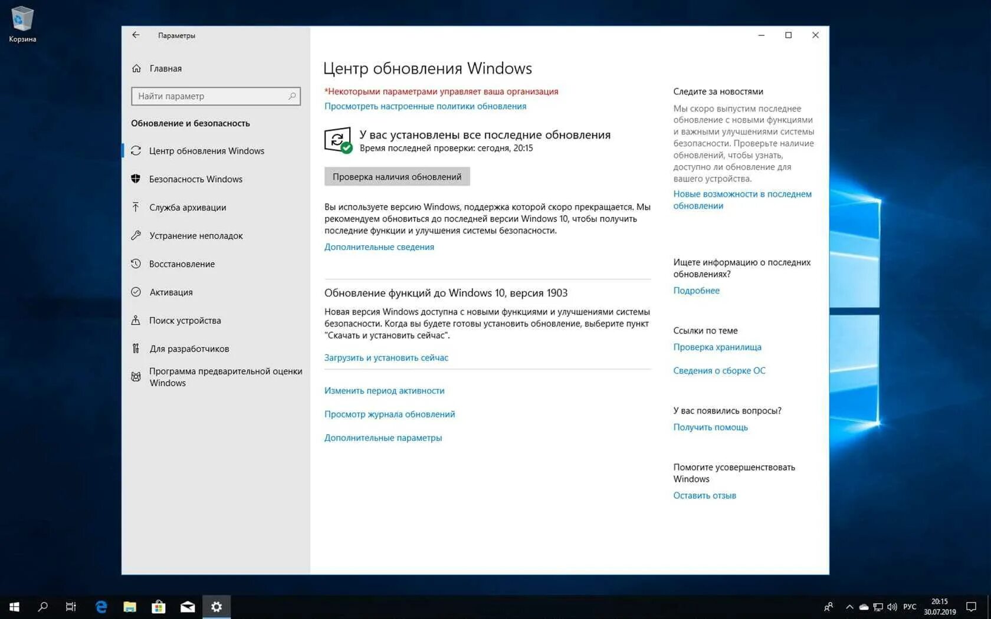This screenshot has width=991, height=619.
Task: Click the upload arrow icon for Служба архивации
Action: click(x=136, y=207)
